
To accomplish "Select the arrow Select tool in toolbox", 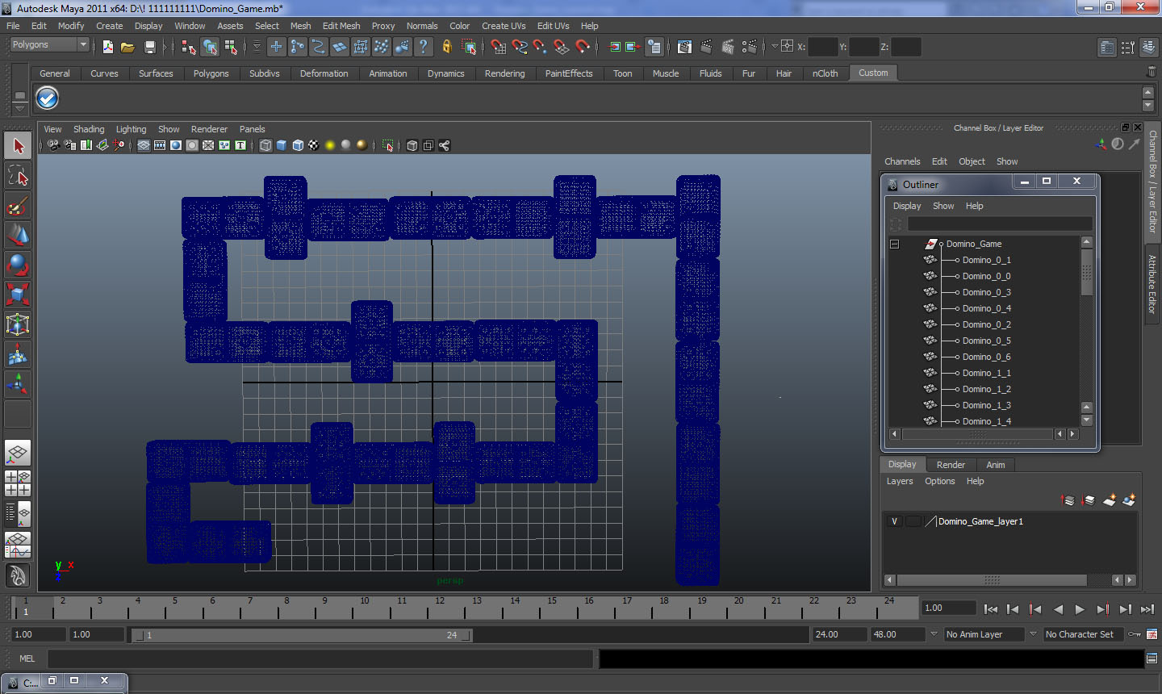I will 19,146.
